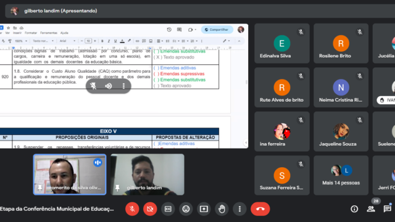The image size is (395, 222).
Task: Open the three-dot more options menu in call bar
Action: pyautogui.click(x=239, y=209)
